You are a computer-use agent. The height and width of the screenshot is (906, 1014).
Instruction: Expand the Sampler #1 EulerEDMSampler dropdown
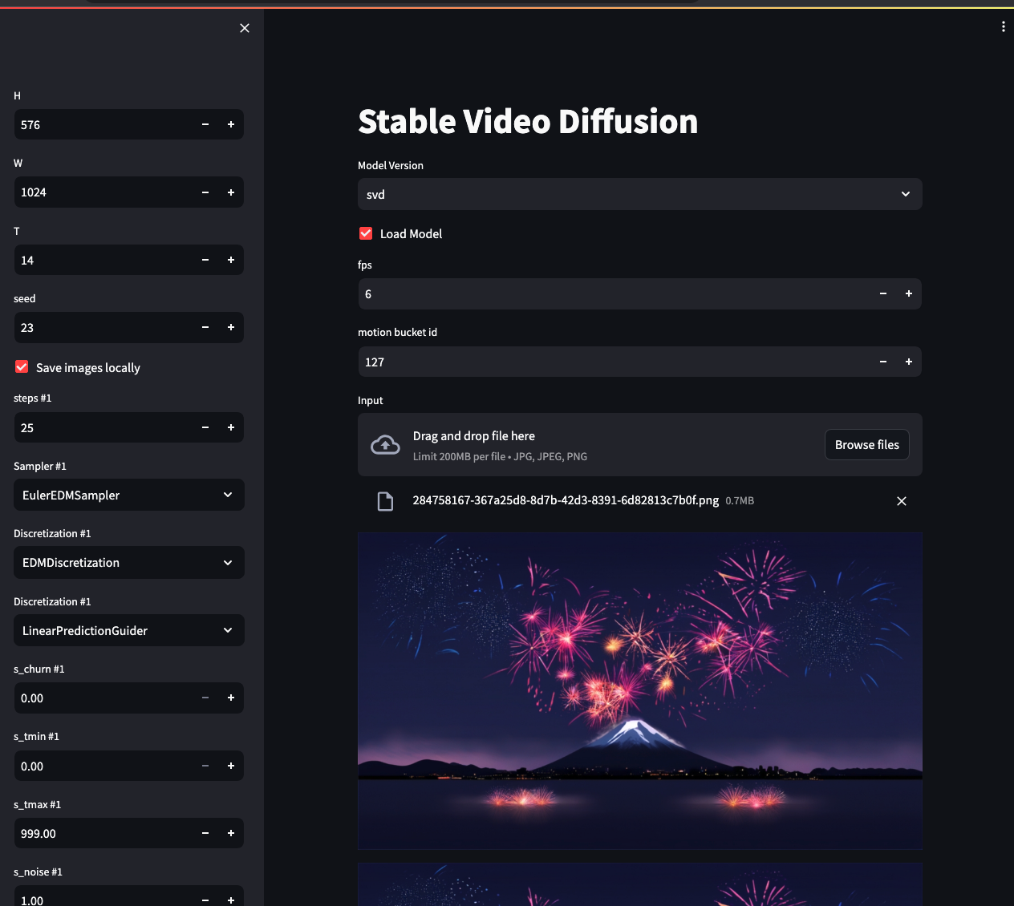point(128,495)
